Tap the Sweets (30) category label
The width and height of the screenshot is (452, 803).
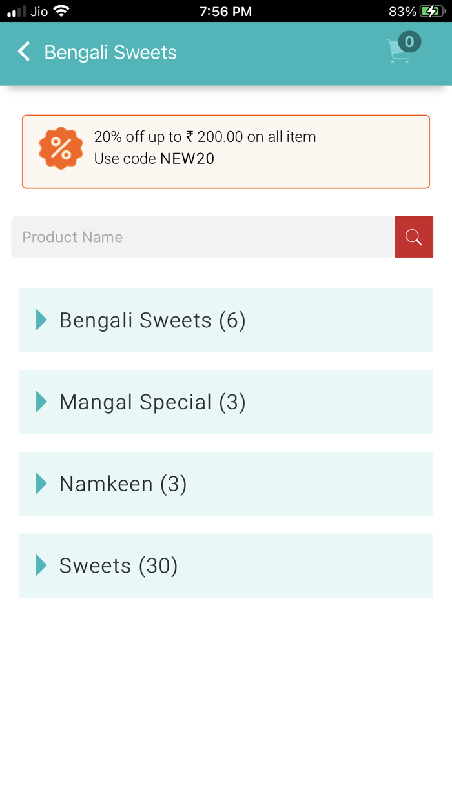[118, 565]
